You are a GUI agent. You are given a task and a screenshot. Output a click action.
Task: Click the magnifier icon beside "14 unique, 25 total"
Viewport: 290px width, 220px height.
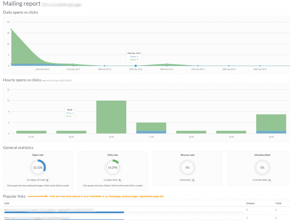coord(47,180)
